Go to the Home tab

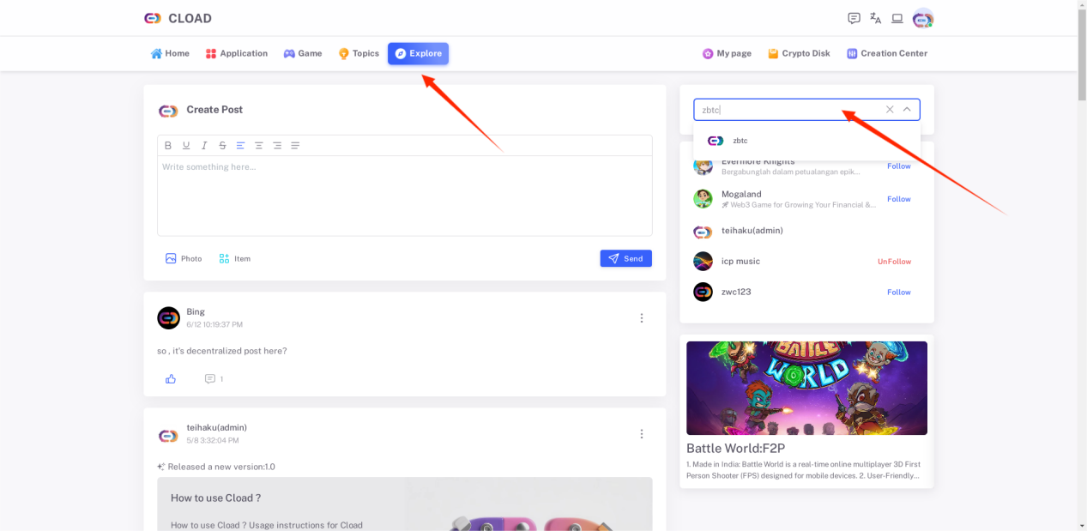[170, 53]
